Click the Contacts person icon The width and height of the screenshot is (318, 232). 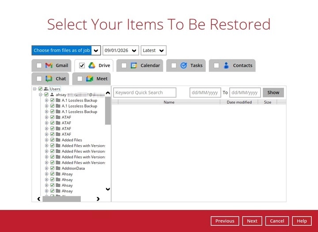click(226, 66)
